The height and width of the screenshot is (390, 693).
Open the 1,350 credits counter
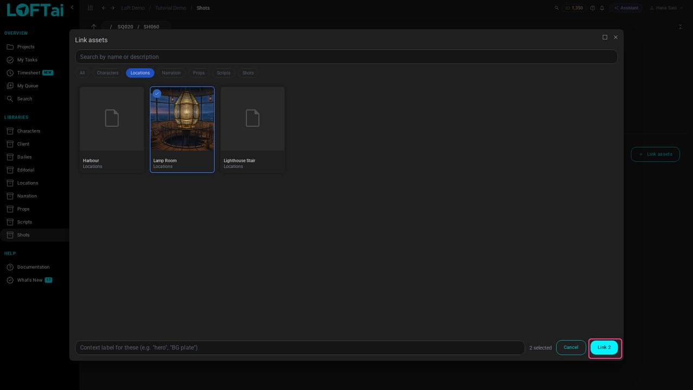click(x=574, y=8)
